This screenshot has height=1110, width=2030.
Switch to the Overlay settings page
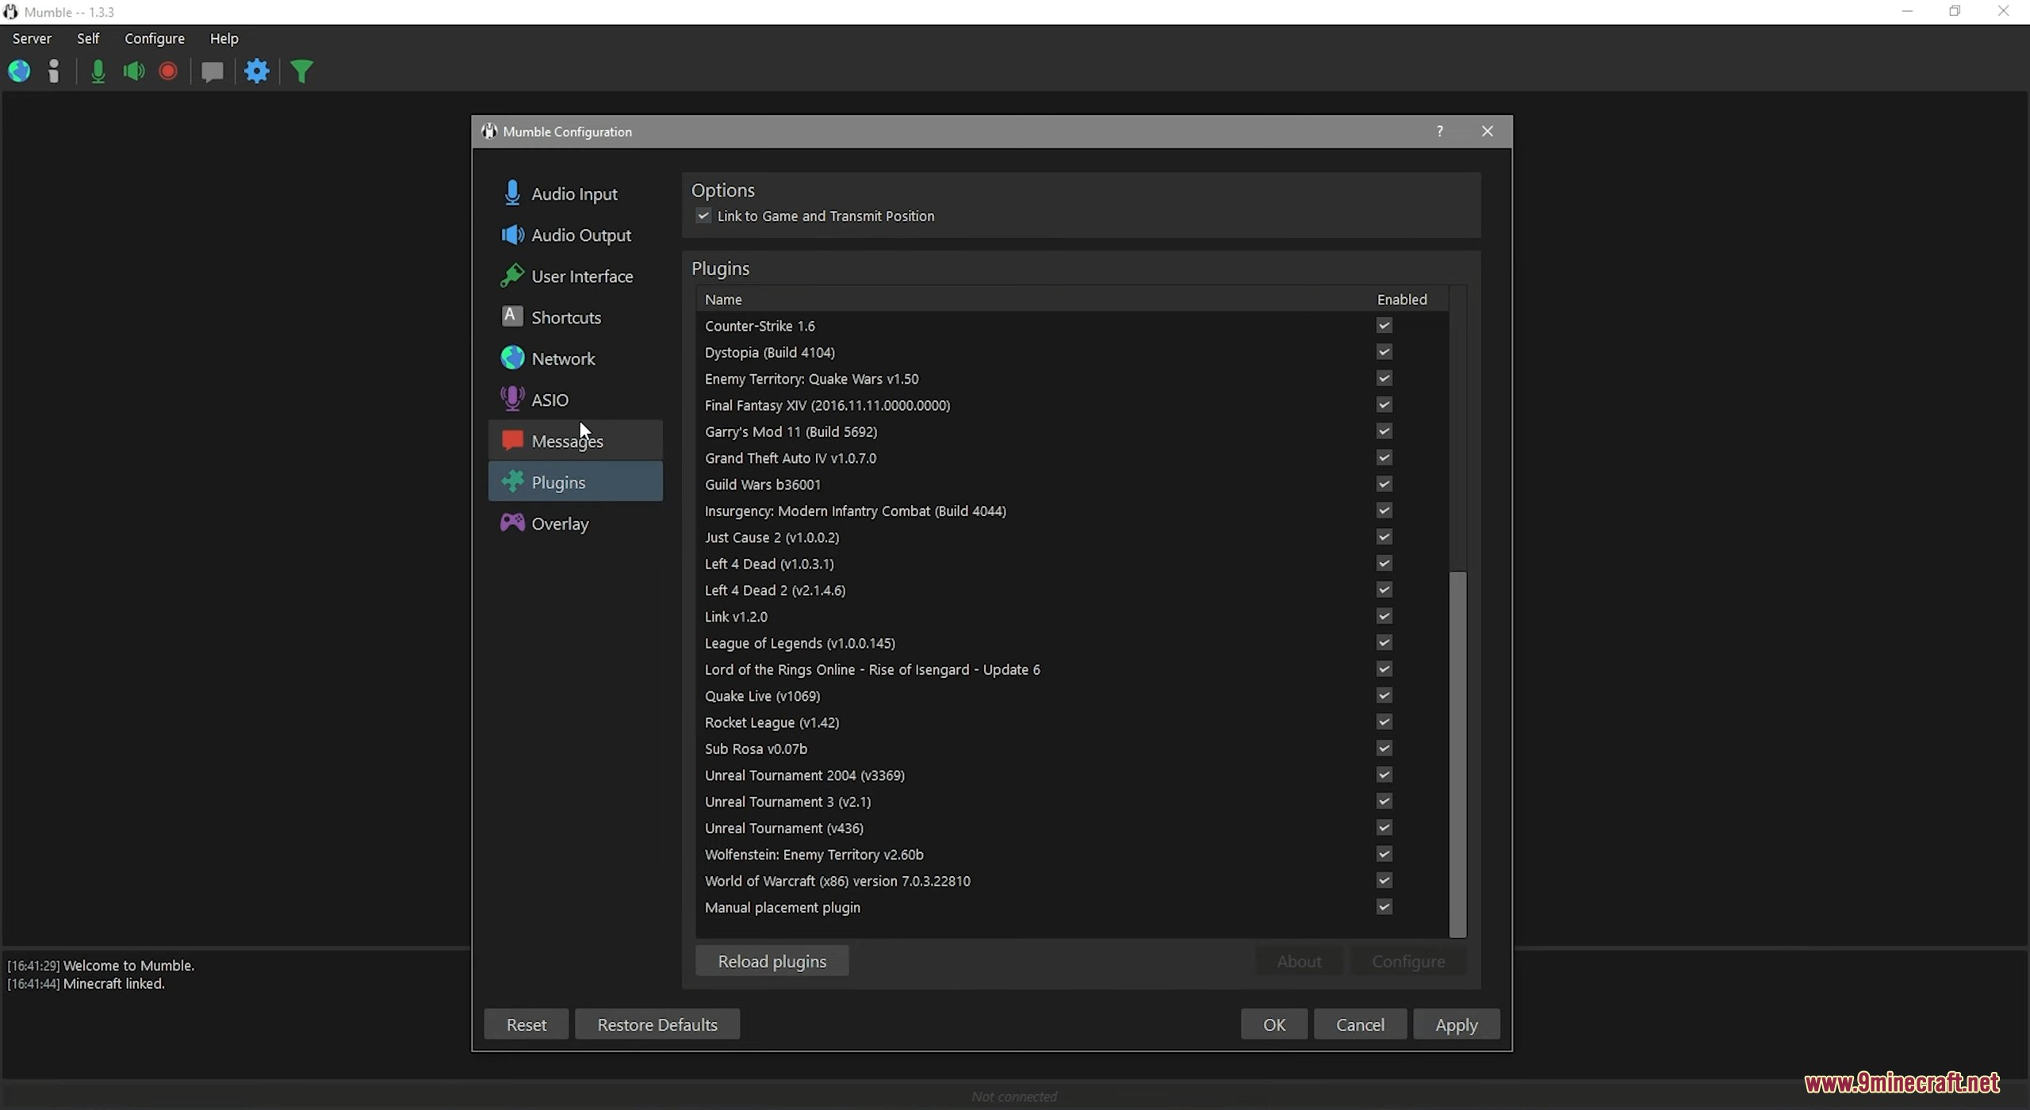click(575, 523)
